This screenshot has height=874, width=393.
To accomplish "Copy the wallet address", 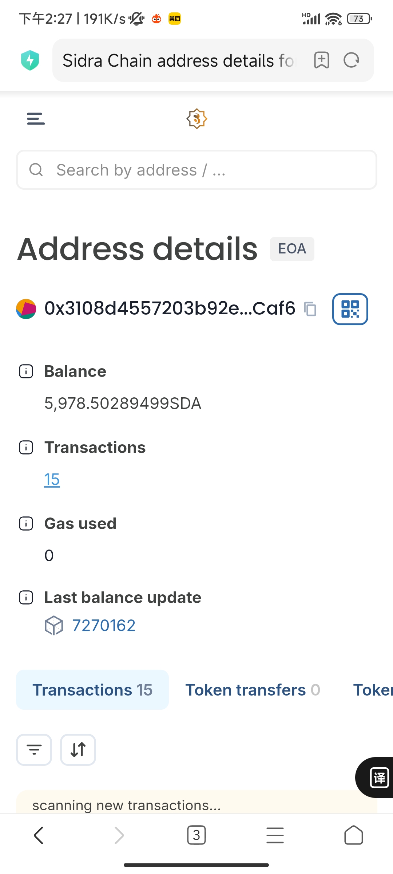I will pos(310,309).
